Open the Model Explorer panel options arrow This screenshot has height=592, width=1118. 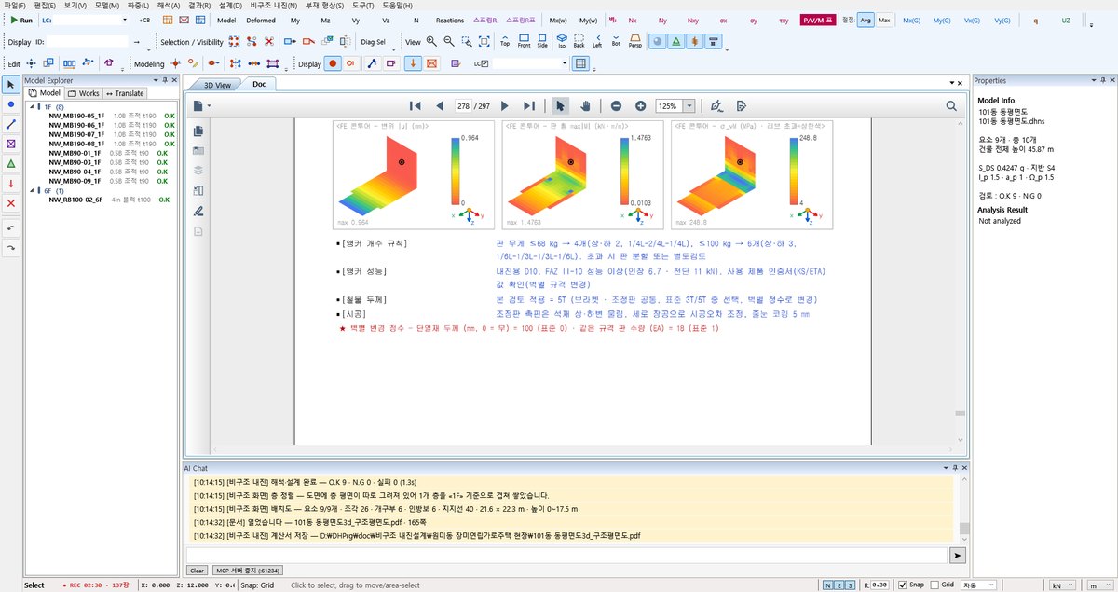156,80
